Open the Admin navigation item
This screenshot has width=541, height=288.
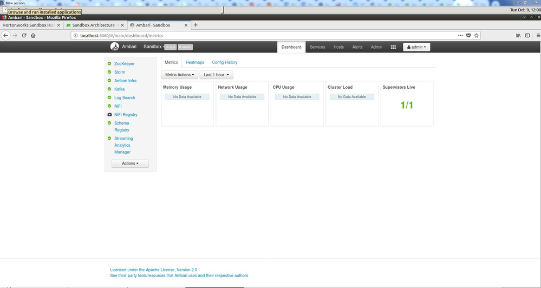[x=376, y=47]
